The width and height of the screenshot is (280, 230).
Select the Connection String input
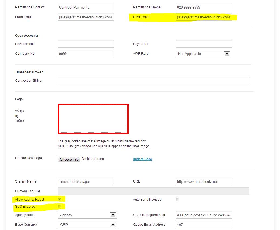pyautogui.click(x=154, y=81)
